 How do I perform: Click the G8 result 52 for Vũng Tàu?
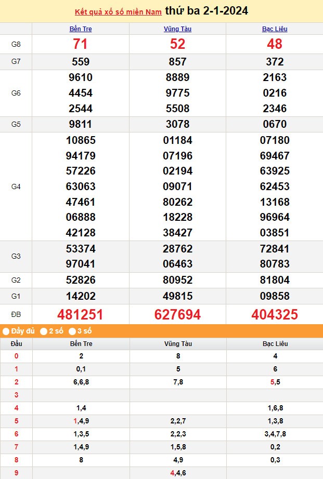pyautogui.click(x=177, y=44)
